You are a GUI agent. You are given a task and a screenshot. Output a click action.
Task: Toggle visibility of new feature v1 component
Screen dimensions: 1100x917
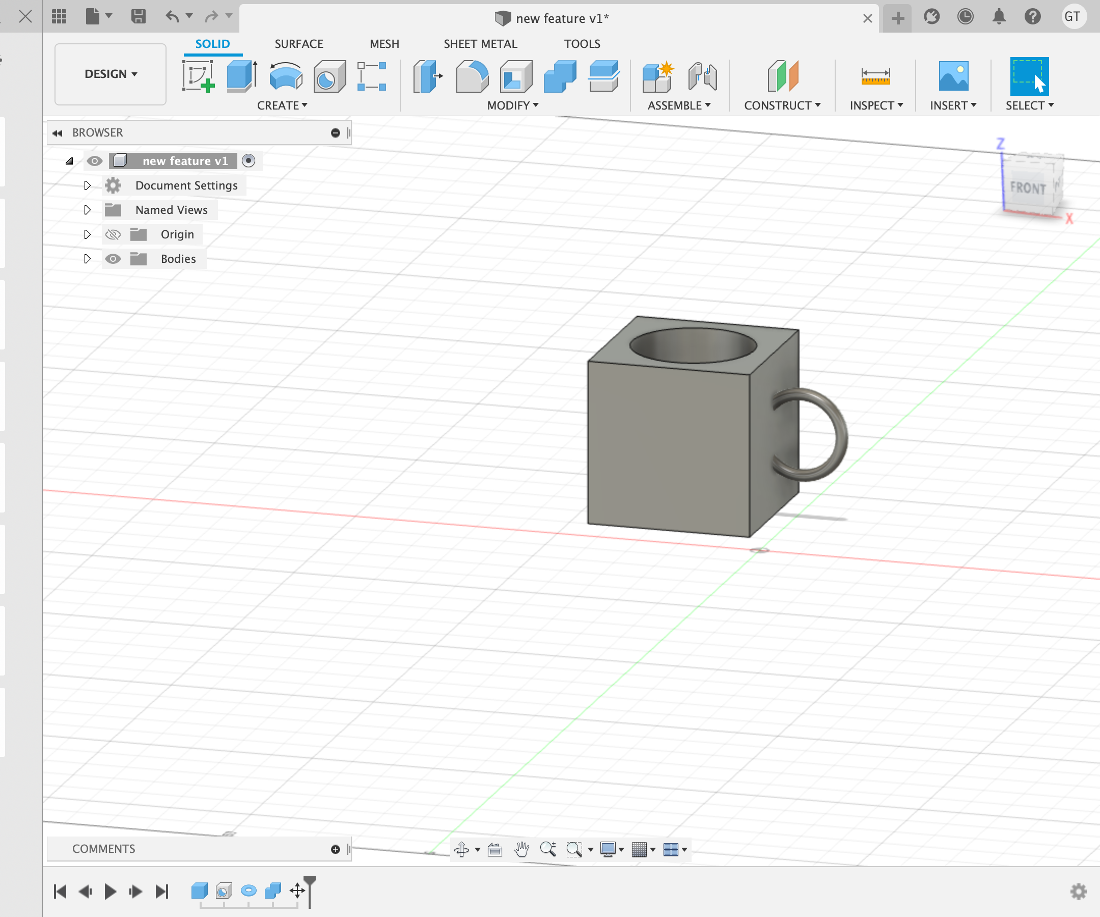[94, 161]
